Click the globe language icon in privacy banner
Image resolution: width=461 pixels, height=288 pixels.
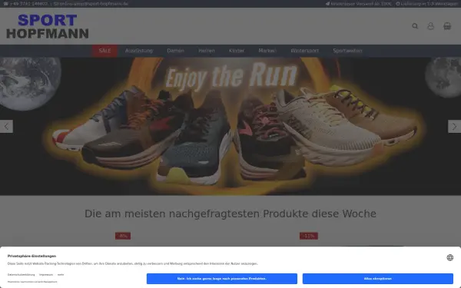449,257
